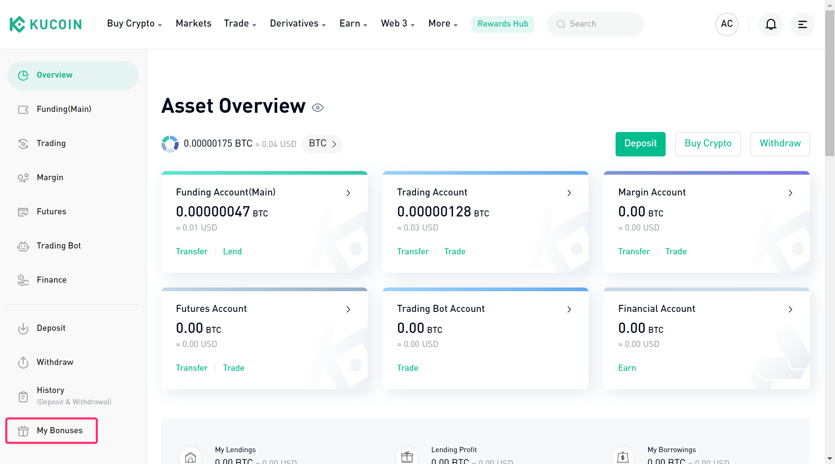835x464 pixels.
Task: Click Transfer in Margin Account card
Action: point(634,252)
